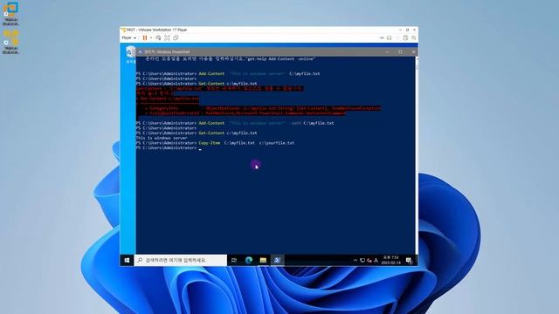Image resolution: width=559 pixels, height=314 pixels.
Task: Click the volume icon in guest system tray
Action: tap(369, 261)
